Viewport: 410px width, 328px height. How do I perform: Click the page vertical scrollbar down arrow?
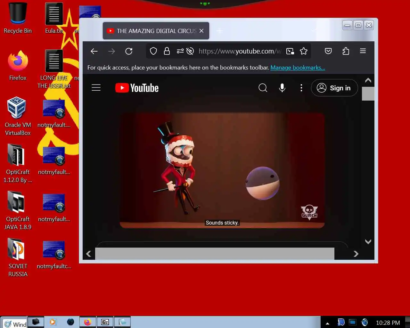pos(368,242)
